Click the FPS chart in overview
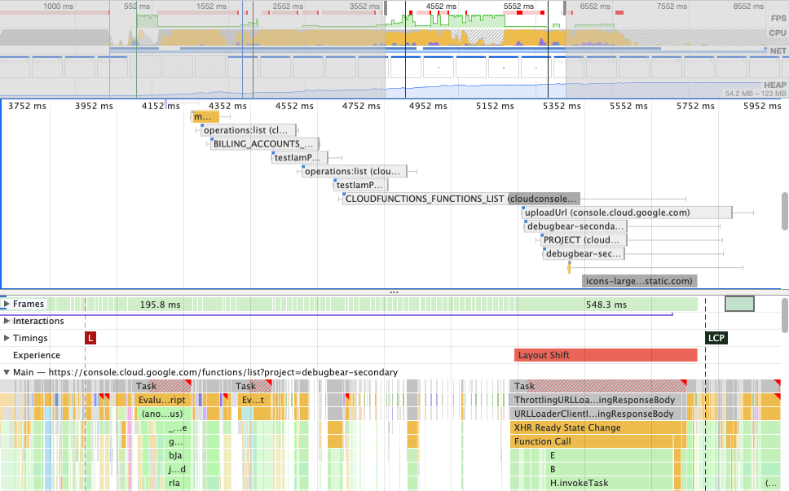 coord(394,20)
